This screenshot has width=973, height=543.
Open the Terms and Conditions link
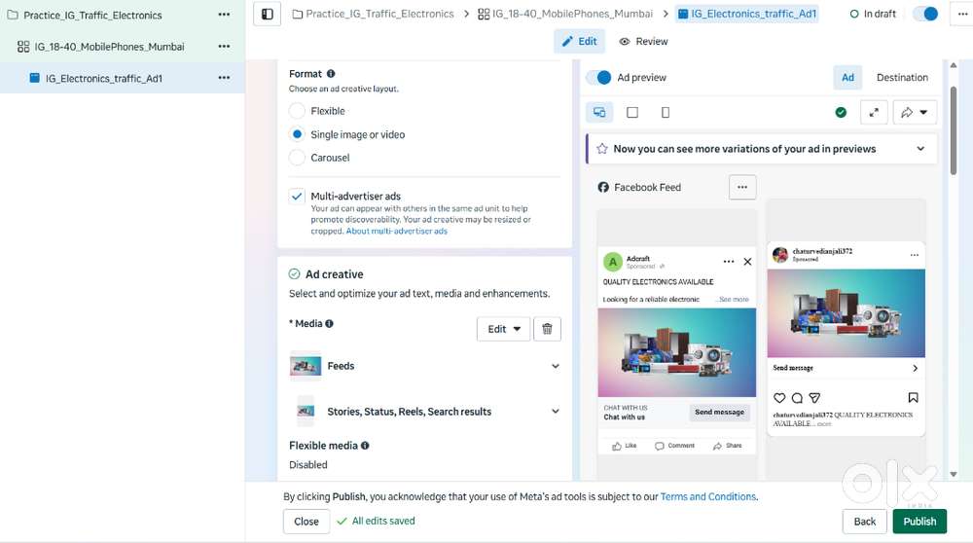click(707, 497)
